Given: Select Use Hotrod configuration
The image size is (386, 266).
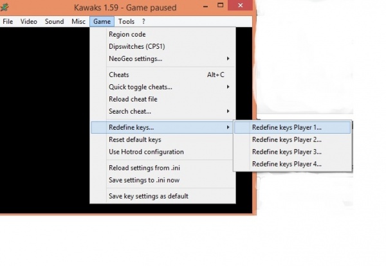Looking at the screenshot, I should 163,152.
